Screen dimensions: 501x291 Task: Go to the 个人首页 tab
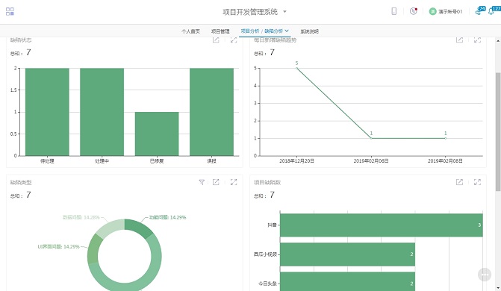click(190, 31)
